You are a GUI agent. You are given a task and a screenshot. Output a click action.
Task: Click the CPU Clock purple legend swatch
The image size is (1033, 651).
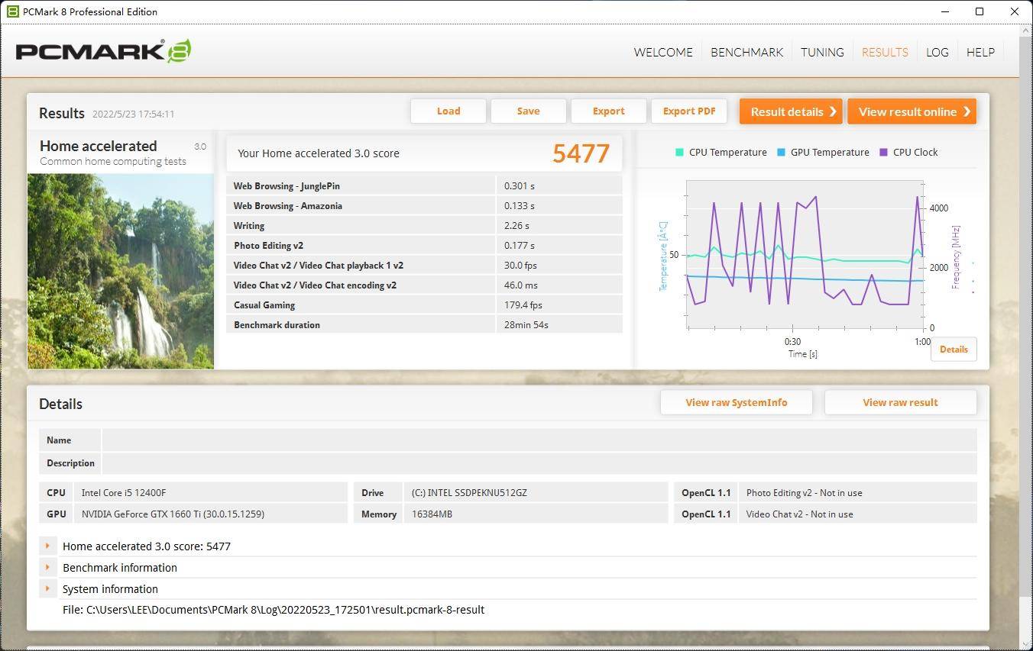pyautogui.click(x=883, y=152)
